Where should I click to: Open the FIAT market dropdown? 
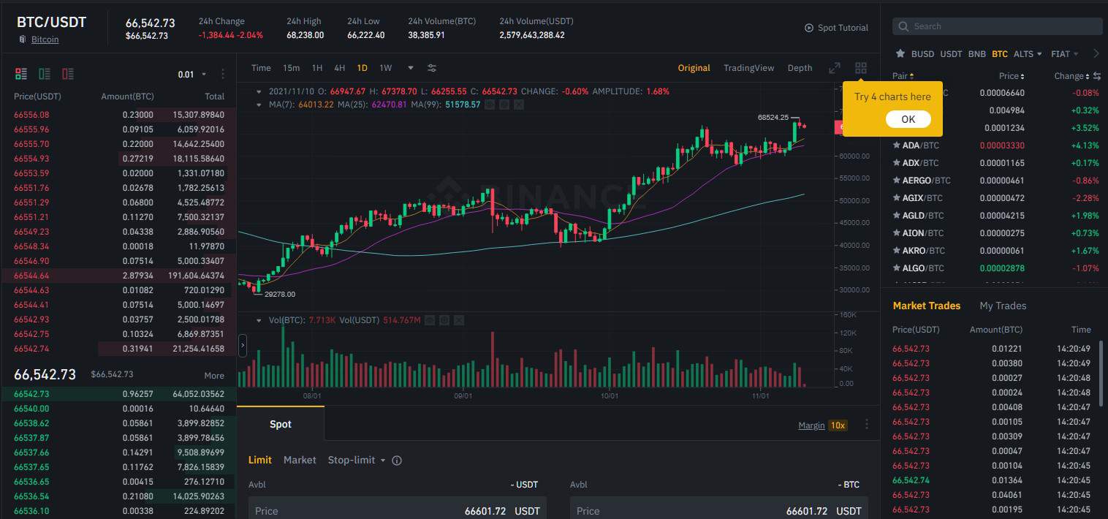point(1064,54)
